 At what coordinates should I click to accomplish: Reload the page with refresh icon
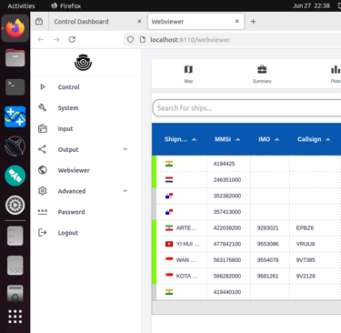click(x=72, y=39)
